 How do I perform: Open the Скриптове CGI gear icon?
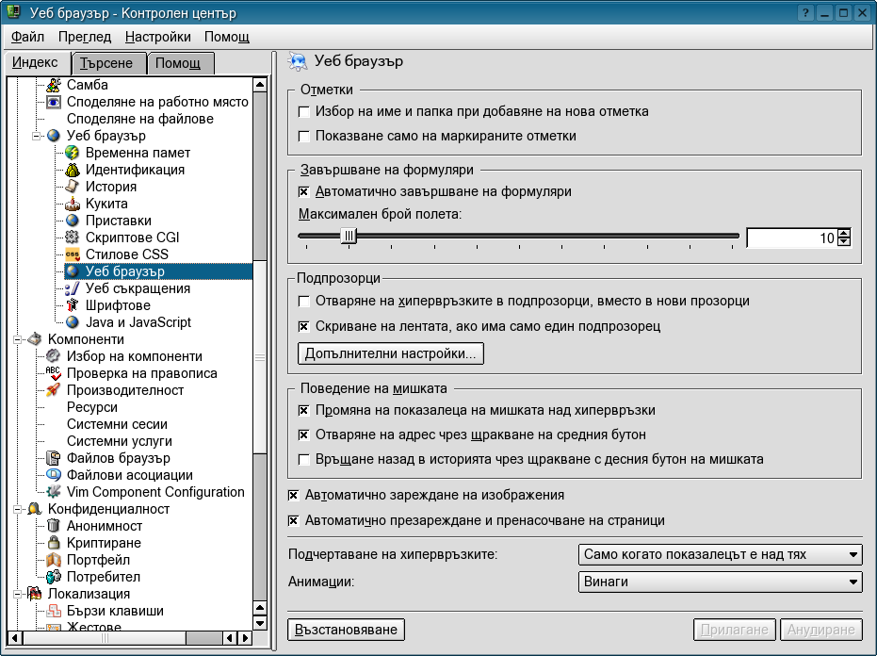73,238
